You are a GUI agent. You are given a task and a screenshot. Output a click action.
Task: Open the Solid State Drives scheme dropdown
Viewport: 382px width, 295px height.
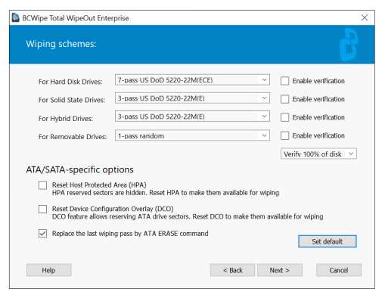tap(192, 98)
